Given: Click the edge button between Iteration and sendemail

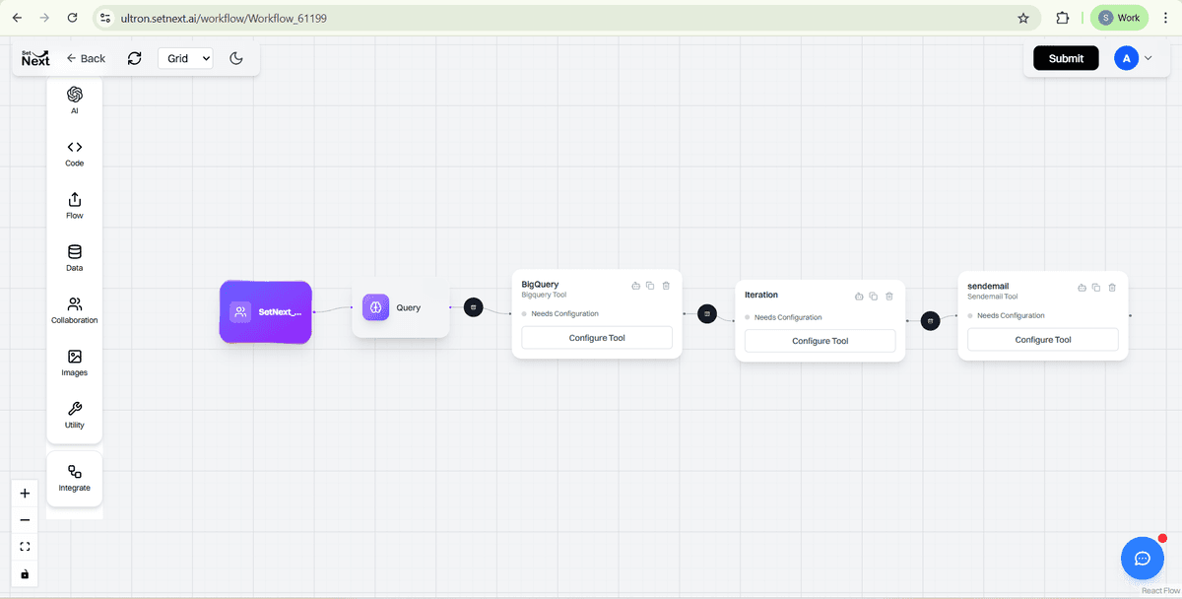Looking at the screenshot, I should (931, 320).
